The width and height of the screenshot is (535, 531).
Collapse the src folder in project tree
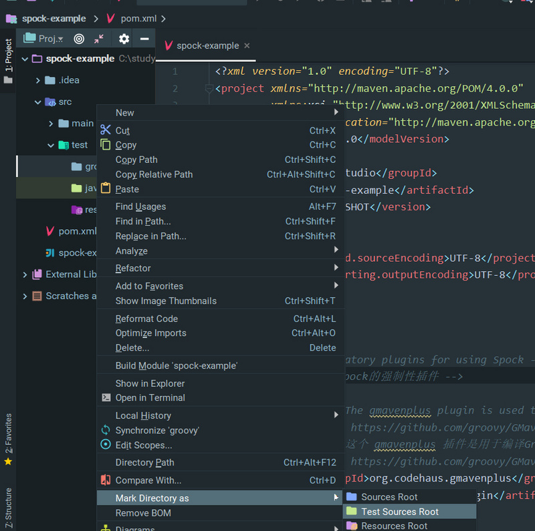tap(38, 102)
